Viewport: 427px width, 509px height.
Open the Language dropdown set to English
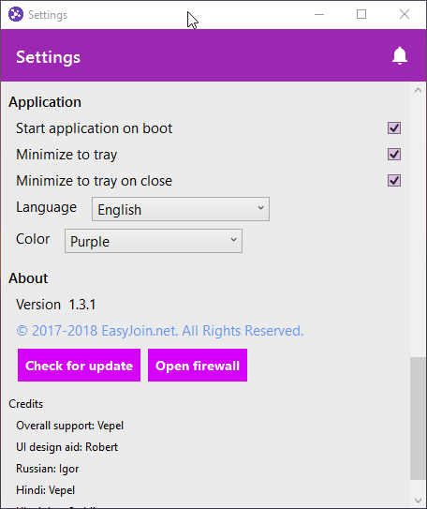click(181, 209)
